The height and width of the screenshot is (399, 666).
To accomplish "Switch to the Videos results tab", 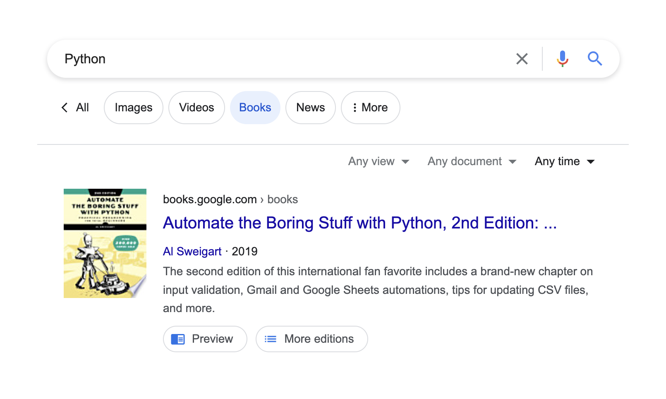I will [x=196, y=108].
